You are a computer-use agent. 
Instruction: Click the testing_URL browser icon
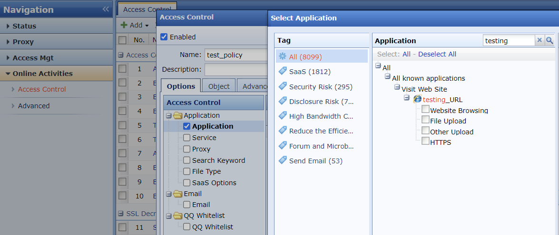point(417,99)
